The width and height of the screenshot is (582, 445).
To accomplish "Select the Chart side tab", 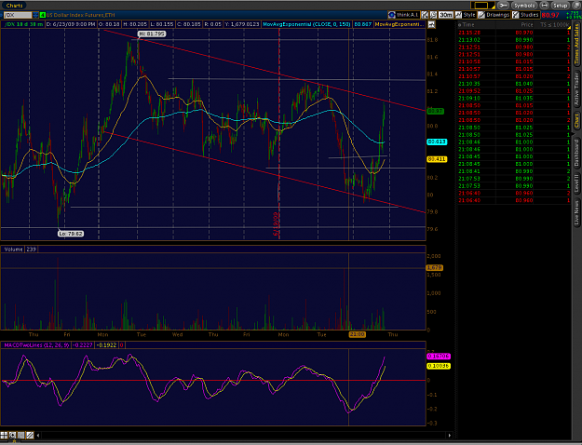I will 576,121.
